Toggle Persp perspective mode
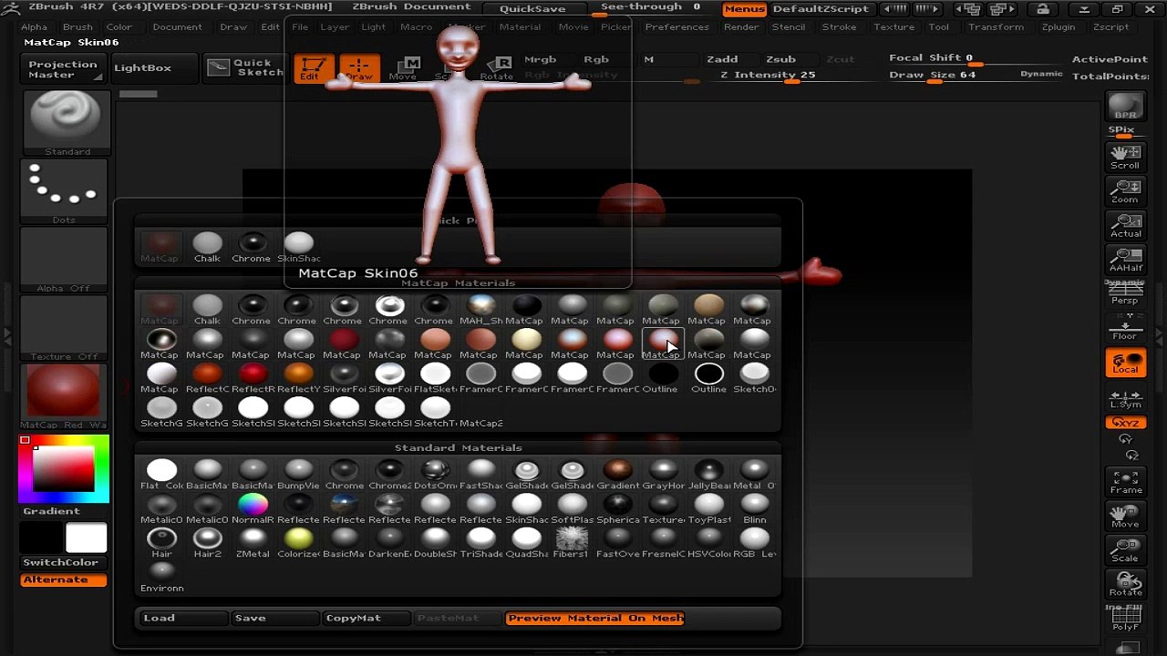The image size is (1167, 656). coord(1126,292)
